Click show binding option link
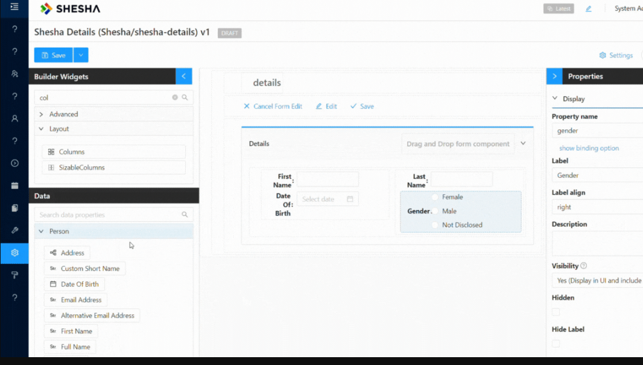This screenshot has width=643, height=365. click(x=589, y=148)
